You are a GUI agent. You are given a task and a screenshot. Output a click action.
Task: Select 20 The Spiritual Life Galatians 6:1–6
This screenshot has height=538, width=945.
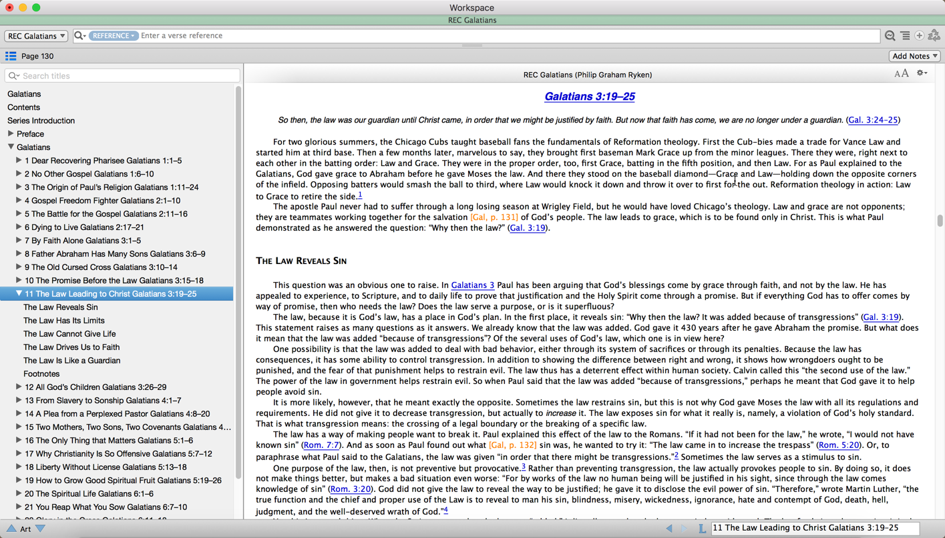tap(89, 494)
